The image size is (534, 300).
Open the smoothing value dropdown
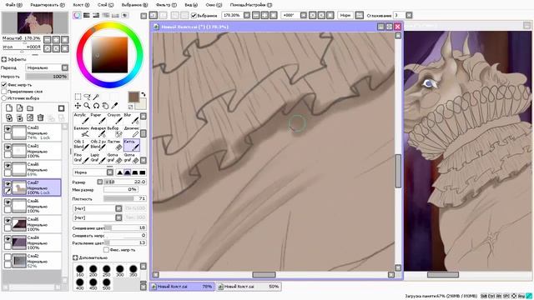coord(409,15)
